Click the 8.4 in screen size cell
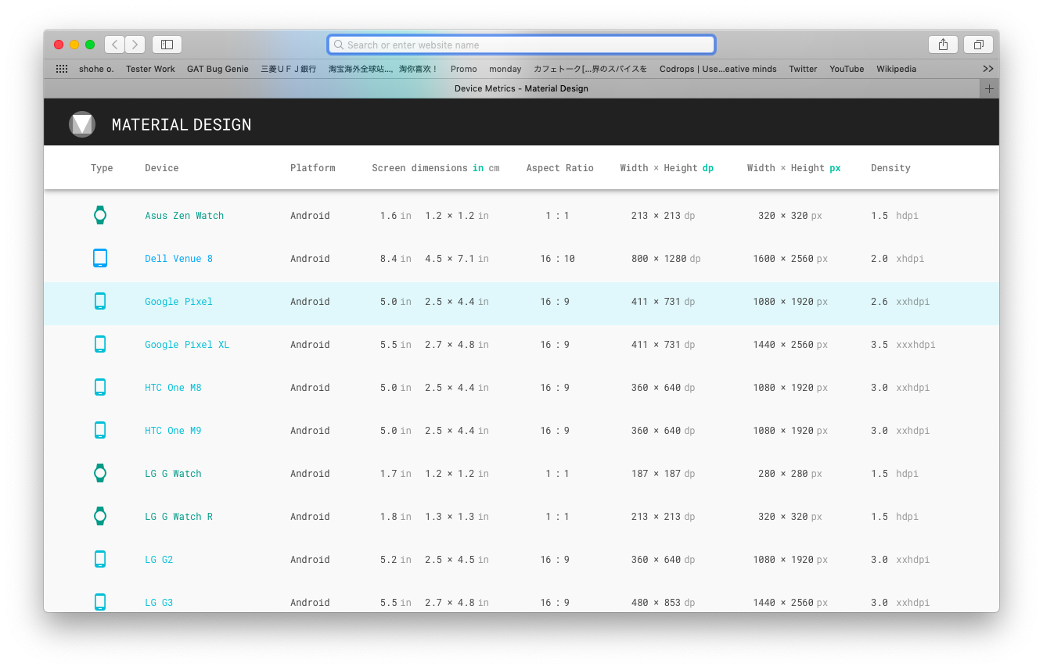The height and width of the screenshot is (670, 1043). pyautogui.click(x=395, y=259)
